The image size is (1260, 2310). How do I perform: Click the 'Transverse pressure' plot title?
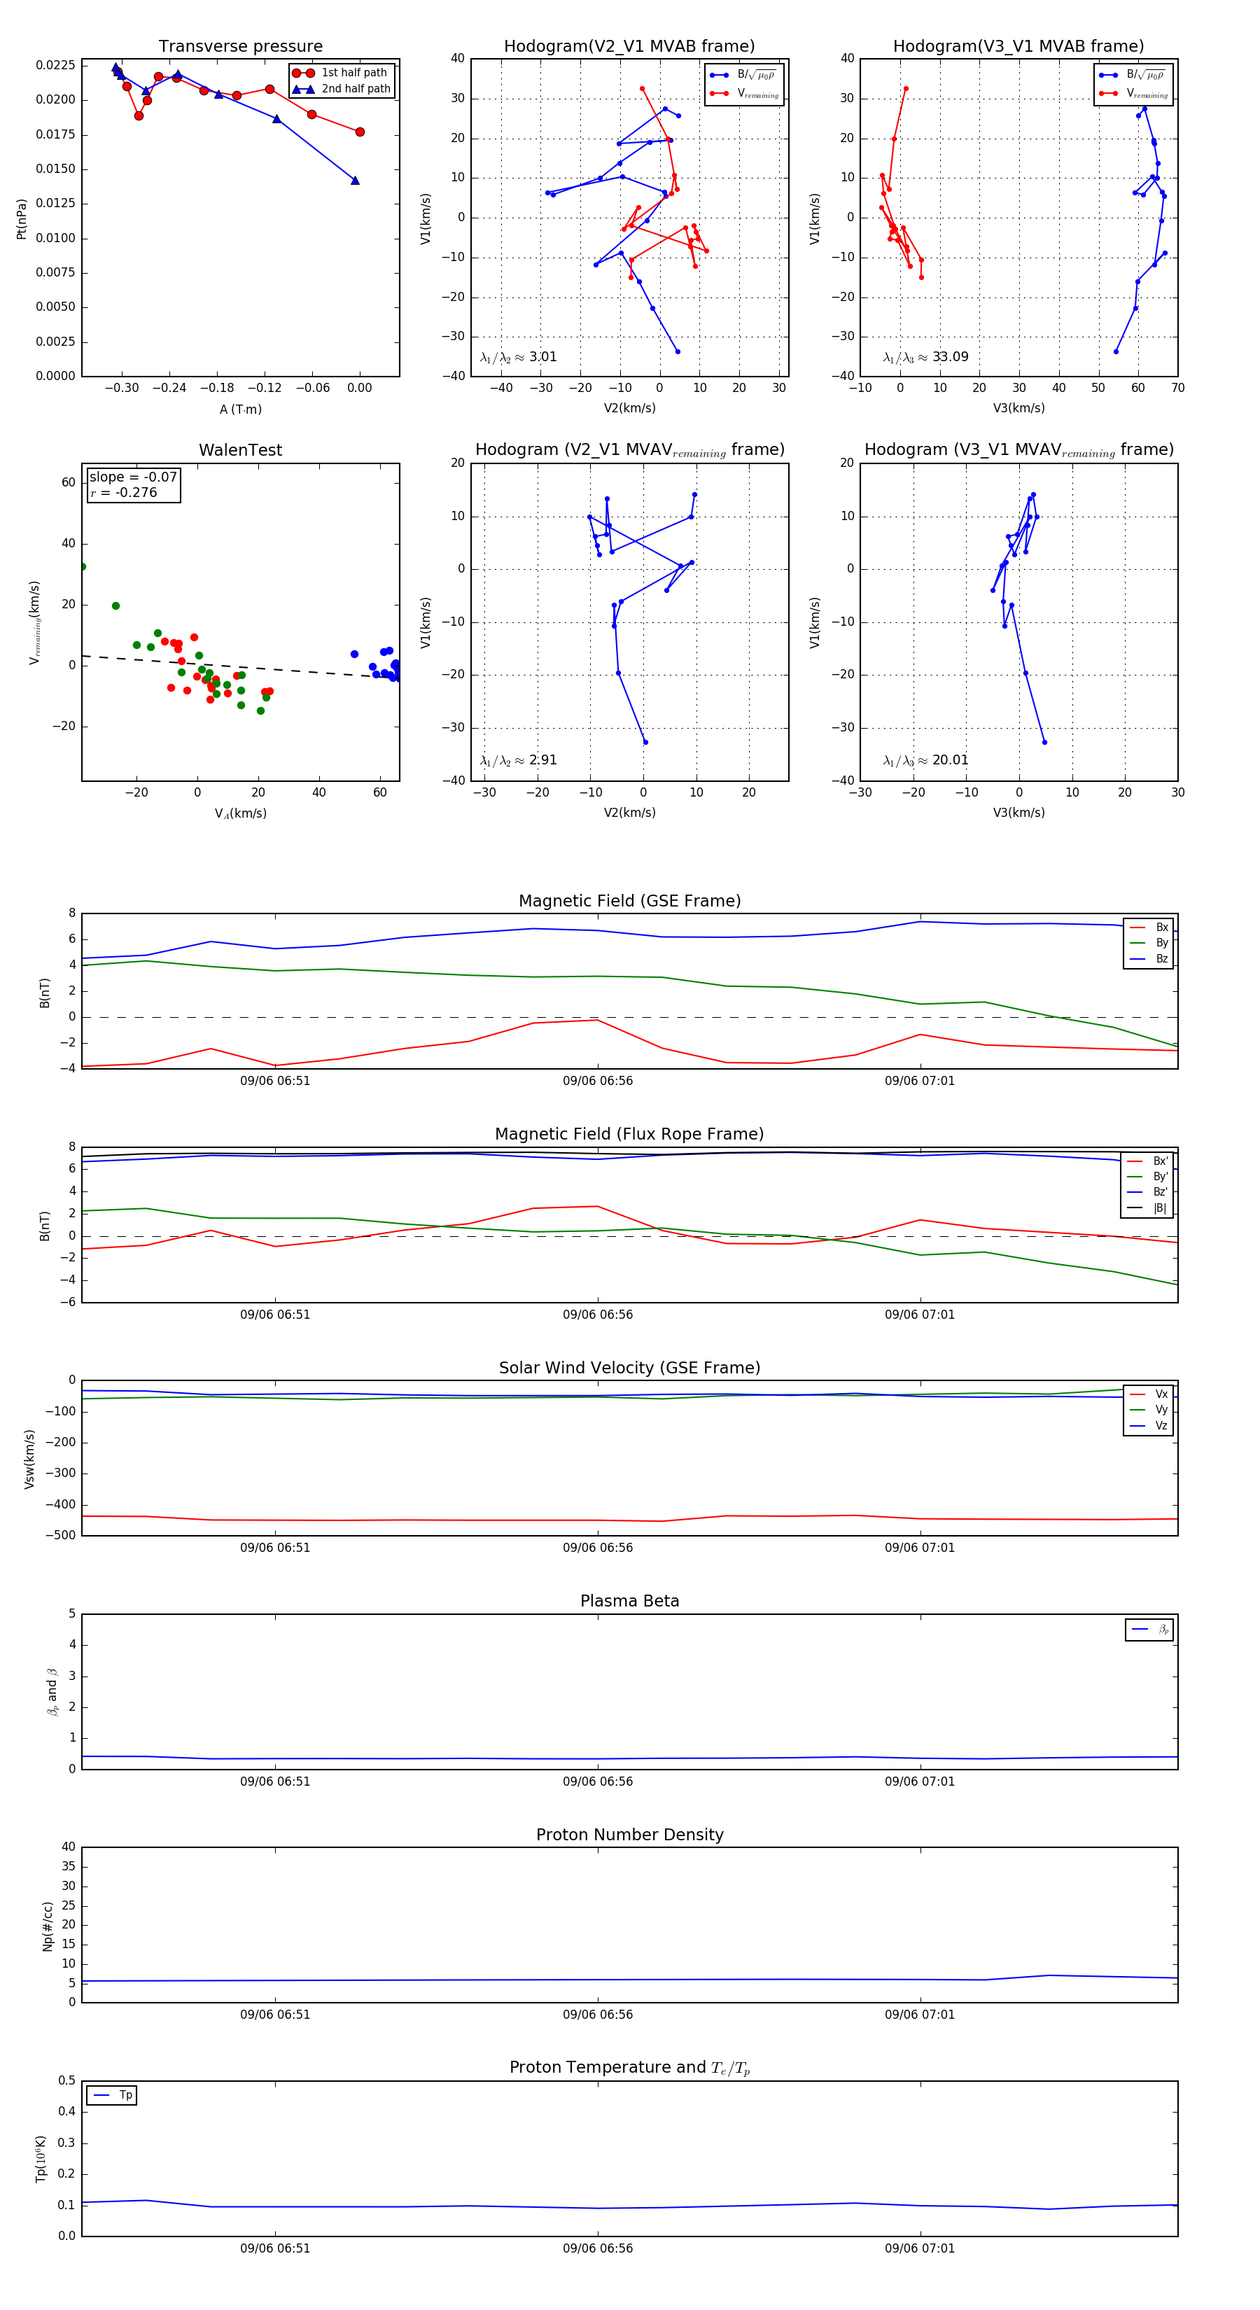240,47
